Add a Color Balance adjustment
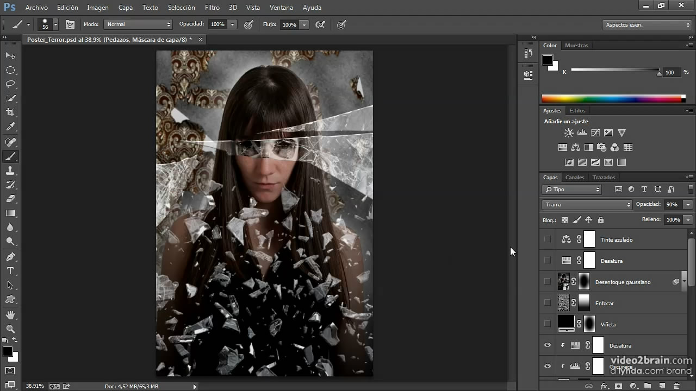This screenshot has height=391, width=696. (x=575, y=147)
